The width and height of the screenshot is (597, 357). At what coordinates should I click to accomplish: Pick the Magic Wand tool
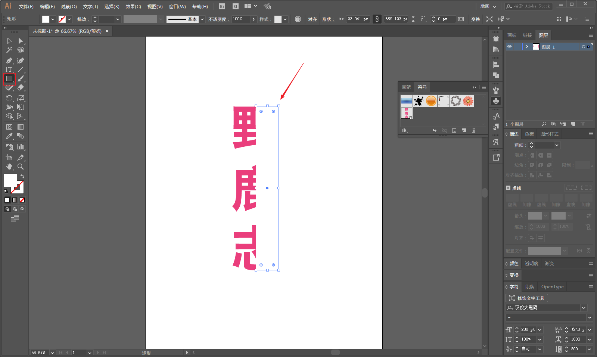[x=9, y=50]
